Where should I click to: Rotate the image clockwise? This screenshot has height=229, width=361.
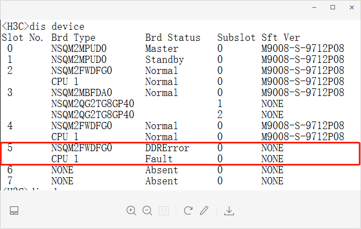(x=188, y=210)
